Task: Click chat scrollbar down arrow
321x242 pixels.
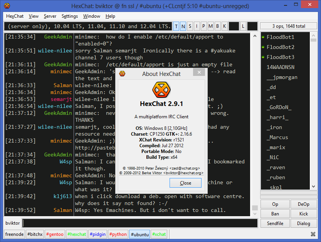Action: point(255,214)
